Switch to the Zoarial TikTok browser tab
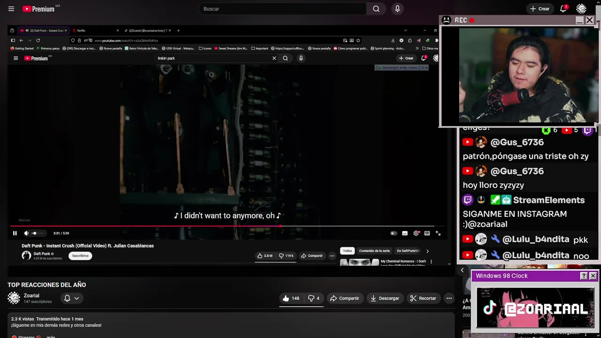The image size is (601, 338). [x=148, y=31]
